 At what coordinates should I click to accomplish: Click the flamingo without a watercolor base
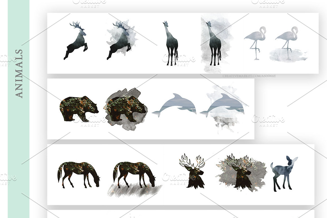[255, 43]
